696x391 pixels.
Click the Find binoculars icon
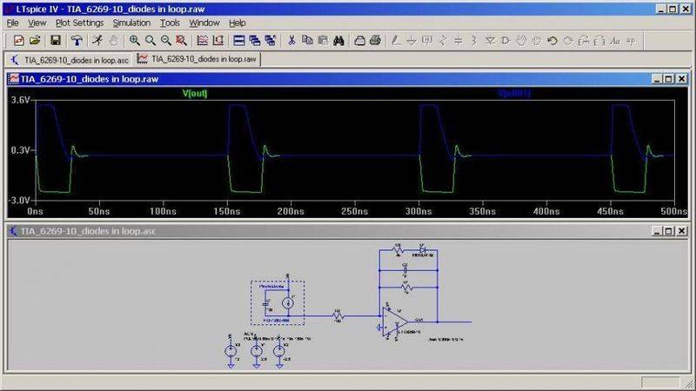tap(340, 40)
